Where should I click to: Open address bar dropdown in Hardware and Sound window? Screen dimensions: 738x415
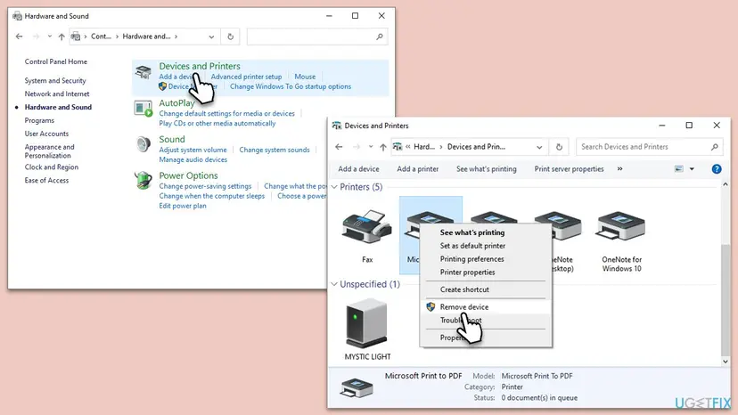(x=211, y=37)
